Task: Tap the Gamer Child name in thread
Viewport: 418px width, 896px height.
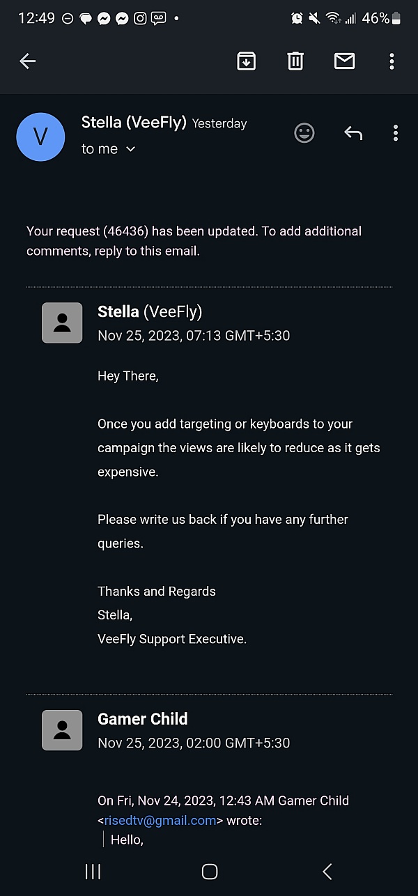Action: (143, 719)
